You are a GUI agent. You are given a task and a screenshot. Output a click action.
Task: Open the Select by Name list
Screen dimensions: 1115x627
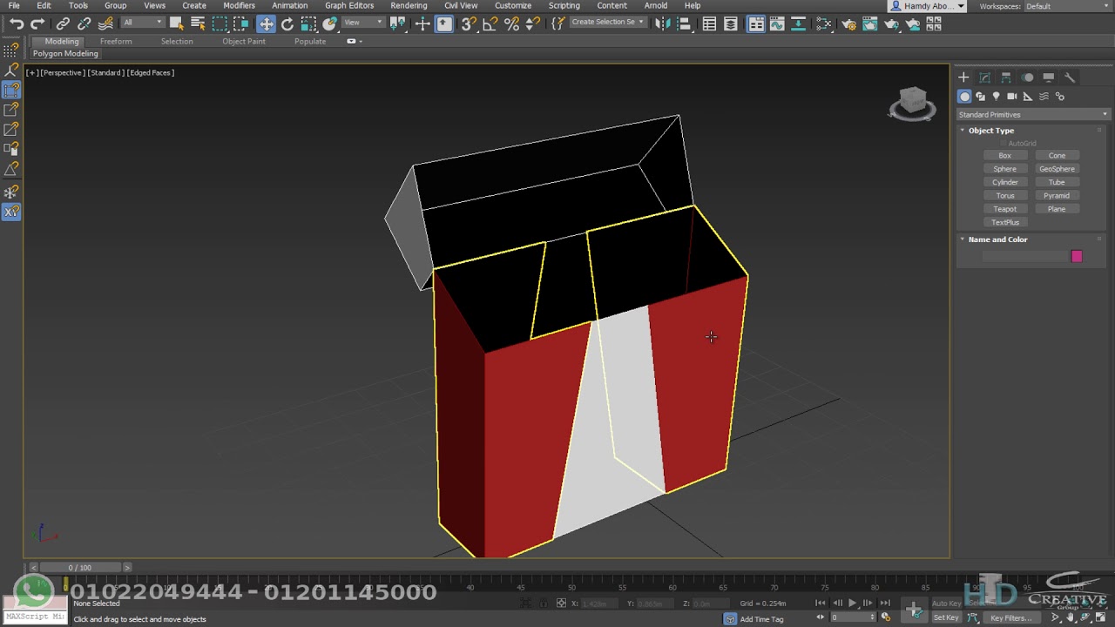(198, 24)
